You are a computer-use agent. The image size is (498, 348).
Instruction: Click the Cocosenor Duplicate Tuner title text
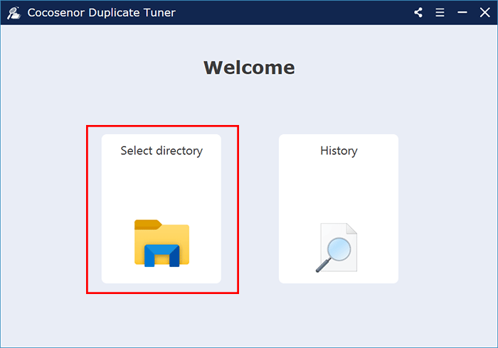pyautogui.click(x=101, y=13)
